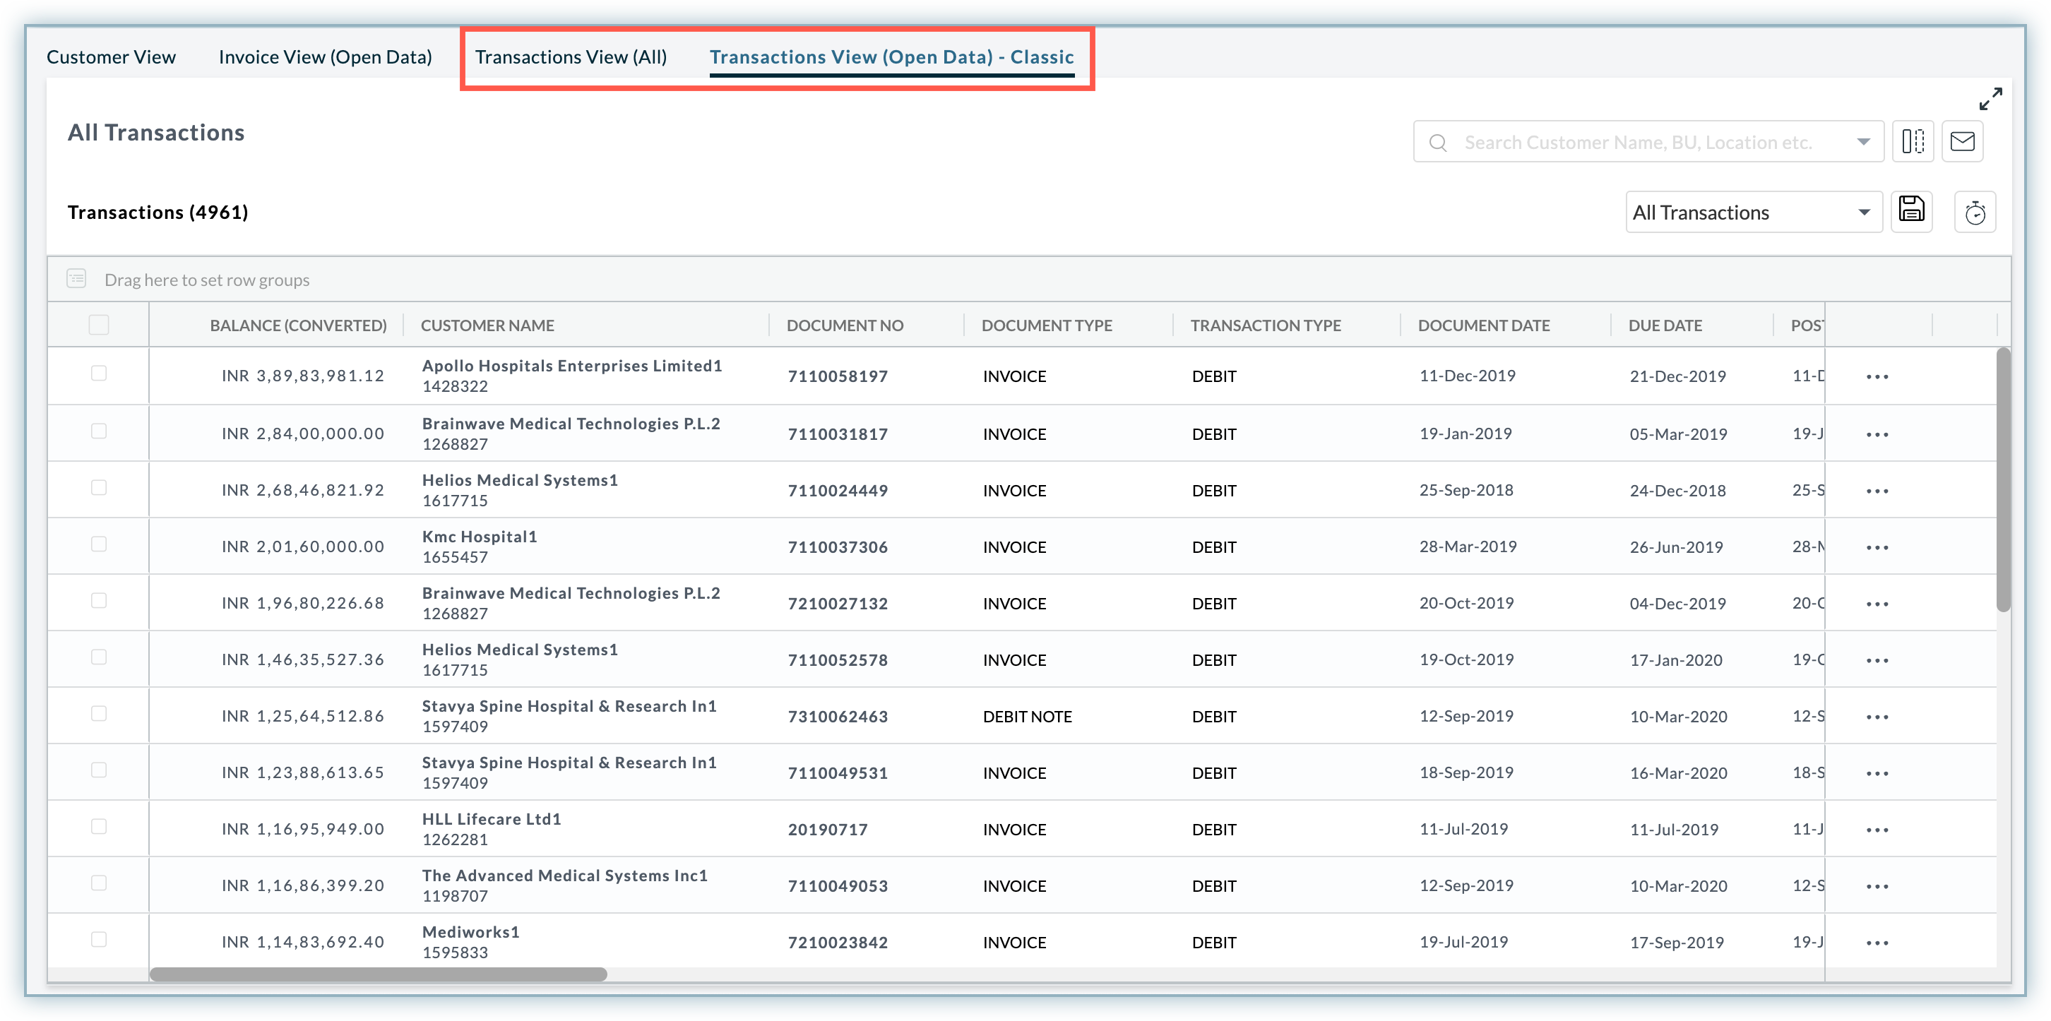Click the stopwatch timer icon
This screenshot has width=2051, height=1021.
pyautogui.click(x=1975, y=213)
